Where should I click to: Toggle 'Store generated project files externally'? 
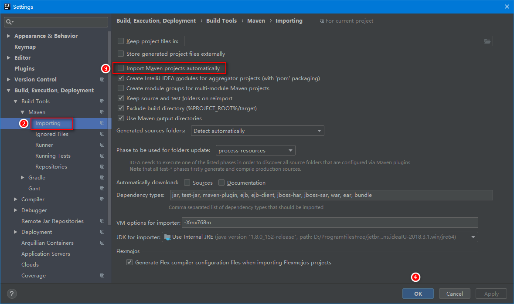121,54
